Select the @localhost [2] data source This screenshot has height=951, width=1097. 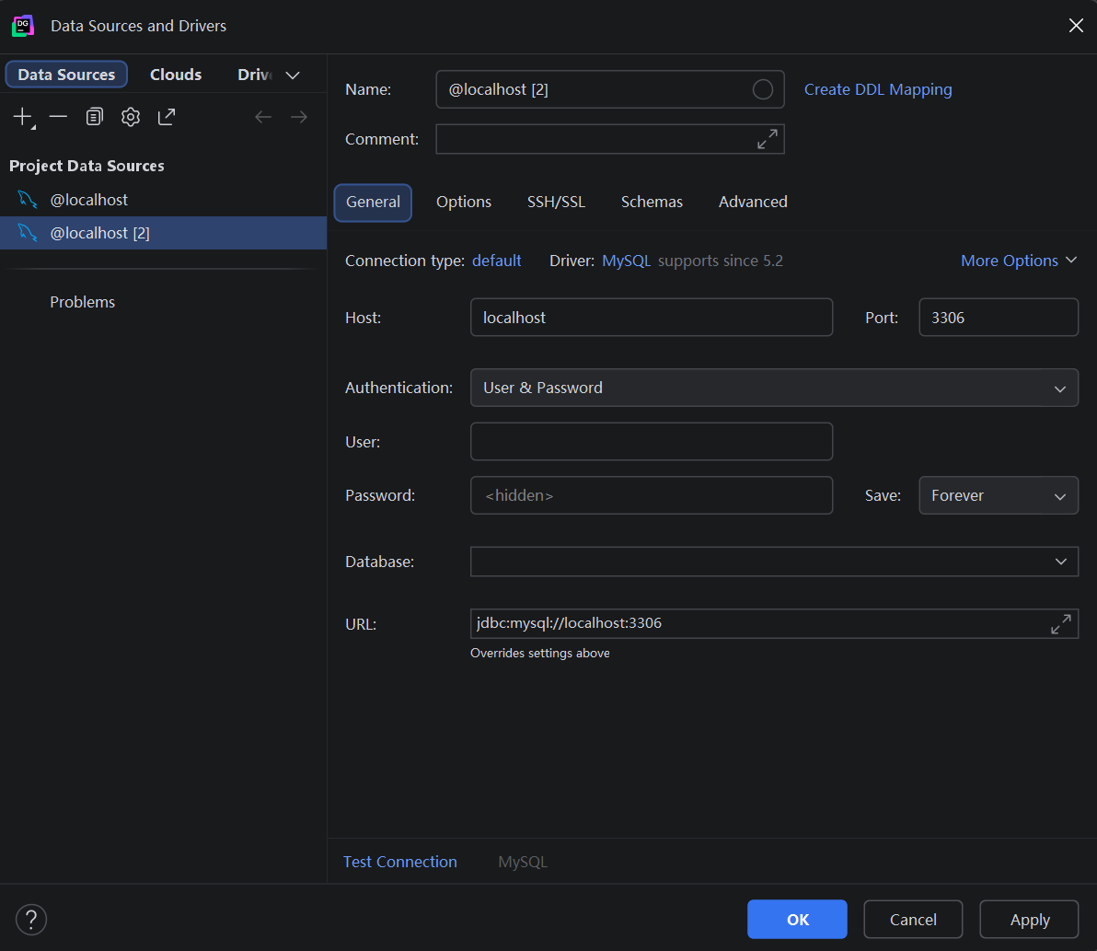coord(163,233)
